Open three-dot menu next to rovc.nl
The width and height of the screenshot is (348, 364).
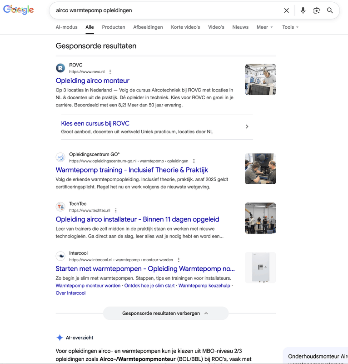click(x=110, y=72)
